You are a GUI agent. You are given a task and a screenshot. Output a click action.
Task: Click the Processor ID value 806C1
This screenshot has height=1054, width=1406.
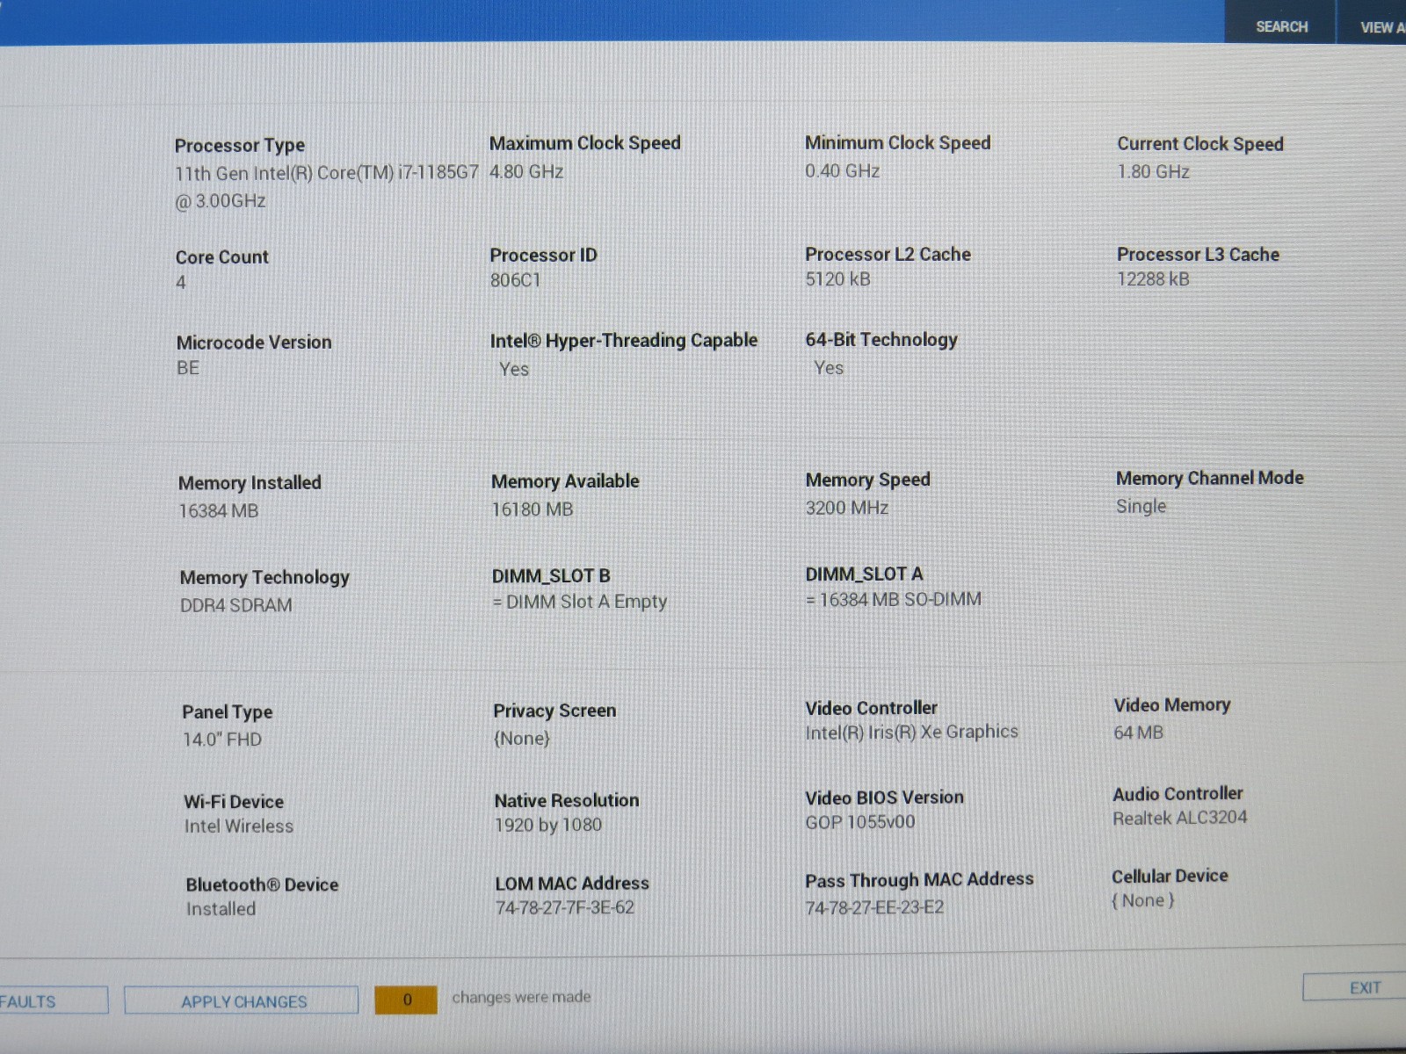(x=515, y=280)
